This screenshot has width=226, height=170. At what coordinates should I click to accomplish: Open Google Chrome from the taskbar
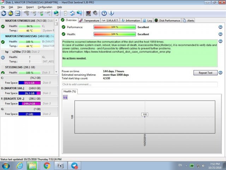pyautogui.click(x=47, y=165)
